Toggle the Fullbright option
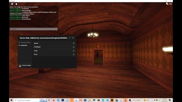Viewport: 182px width, 102px height. 54,47
